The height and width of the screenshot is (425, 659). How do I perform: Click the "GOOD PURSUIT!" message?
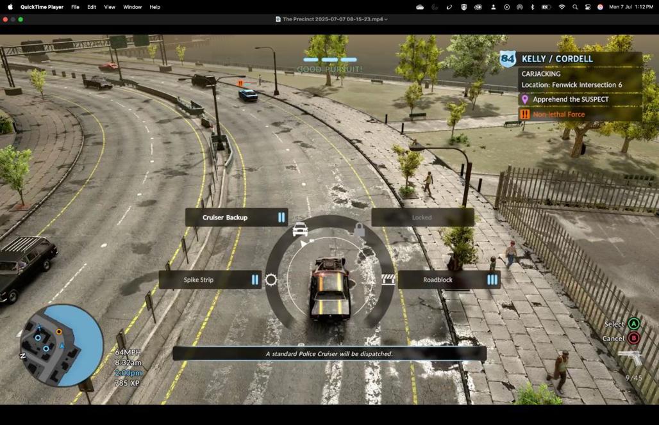coord(329,69)
